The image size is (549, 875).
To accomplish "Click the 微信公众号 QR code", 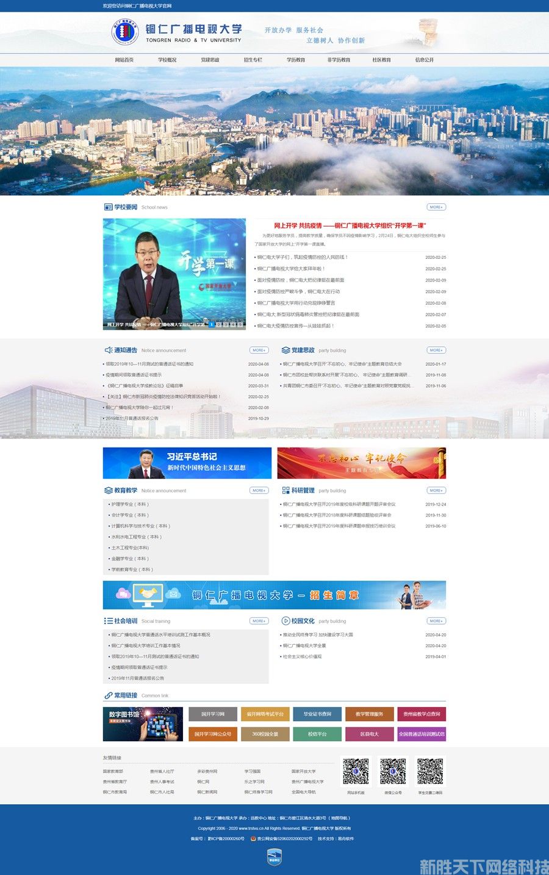I will [x=393, y=772].
